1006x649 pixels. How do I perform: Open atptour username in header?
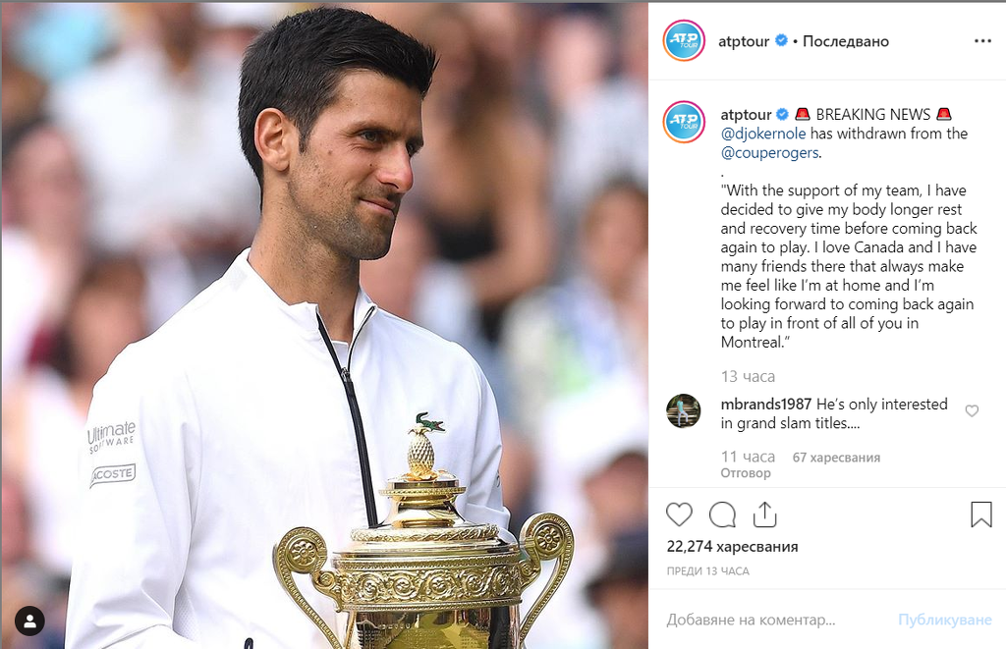744,41
